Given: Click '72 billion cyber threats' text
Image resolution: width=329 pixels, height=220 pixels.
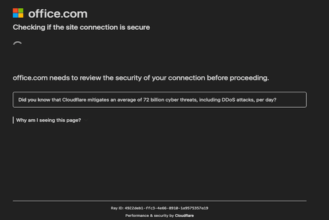Looking at the screenshot, I should (x=170, y=100).
